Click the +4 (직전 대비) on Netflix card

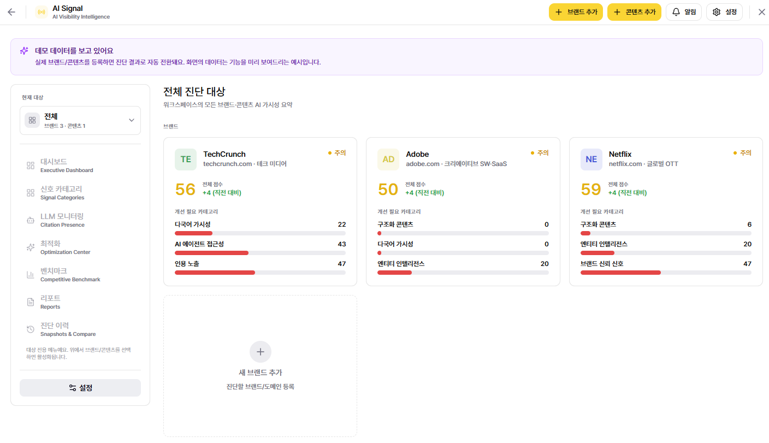point(628,193)
